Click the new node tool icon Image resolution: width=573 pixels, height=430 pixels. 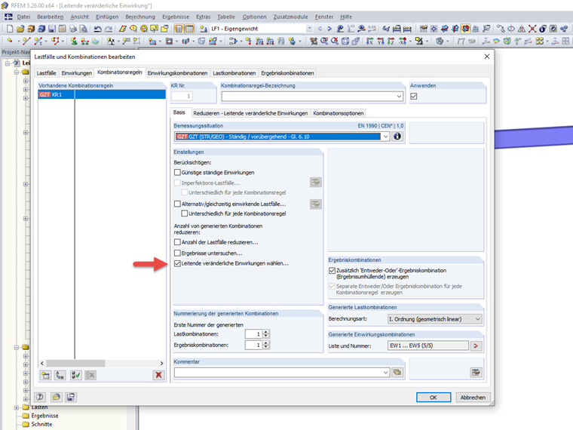point(10,41)
